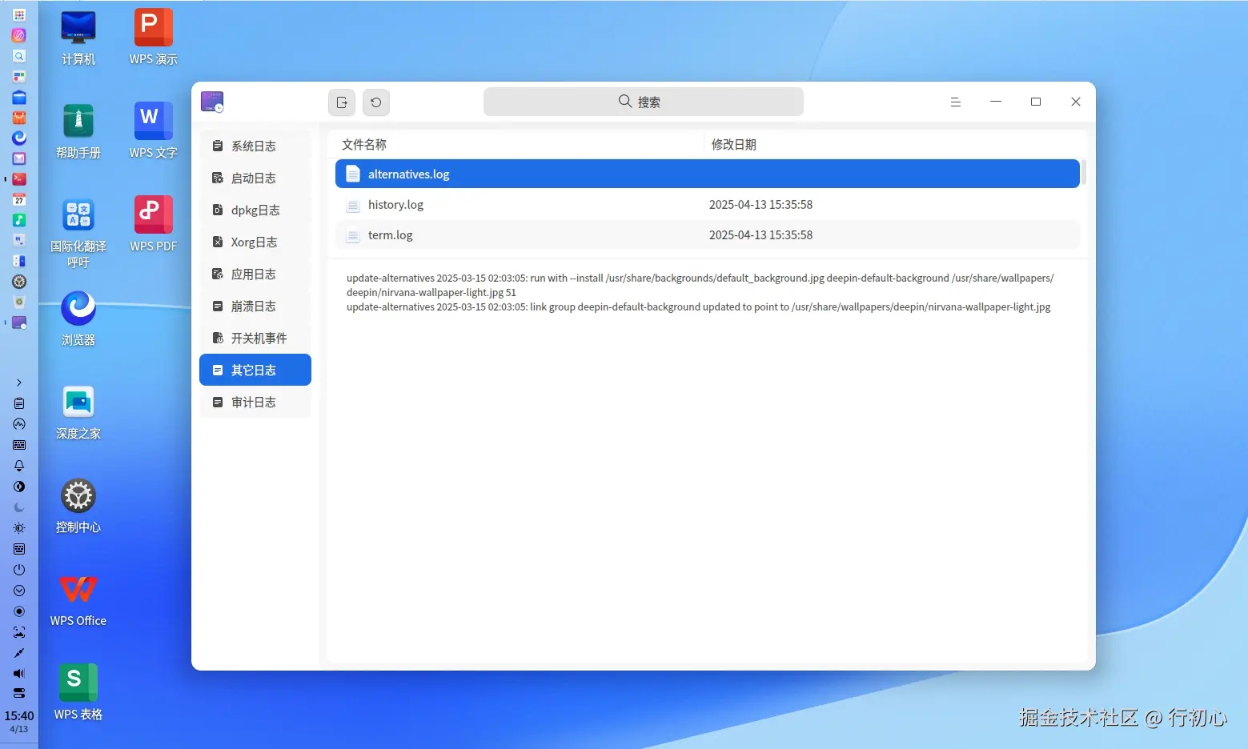Open 帮助手册 desktop icon

78,131
